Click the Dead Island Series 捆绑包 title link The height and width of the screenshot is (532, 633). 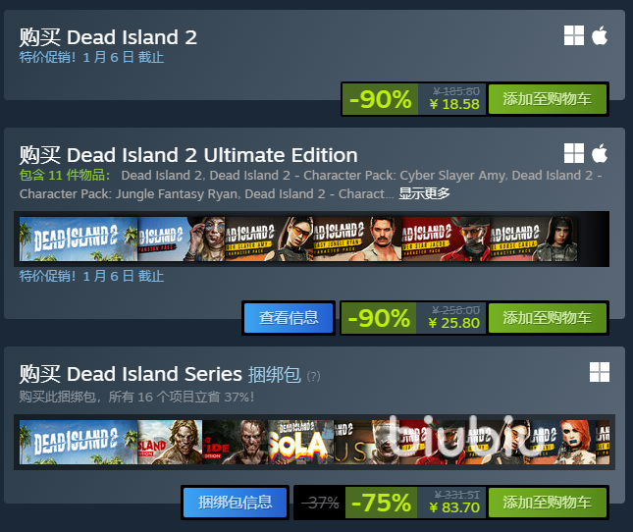click(x=184, y=374)
